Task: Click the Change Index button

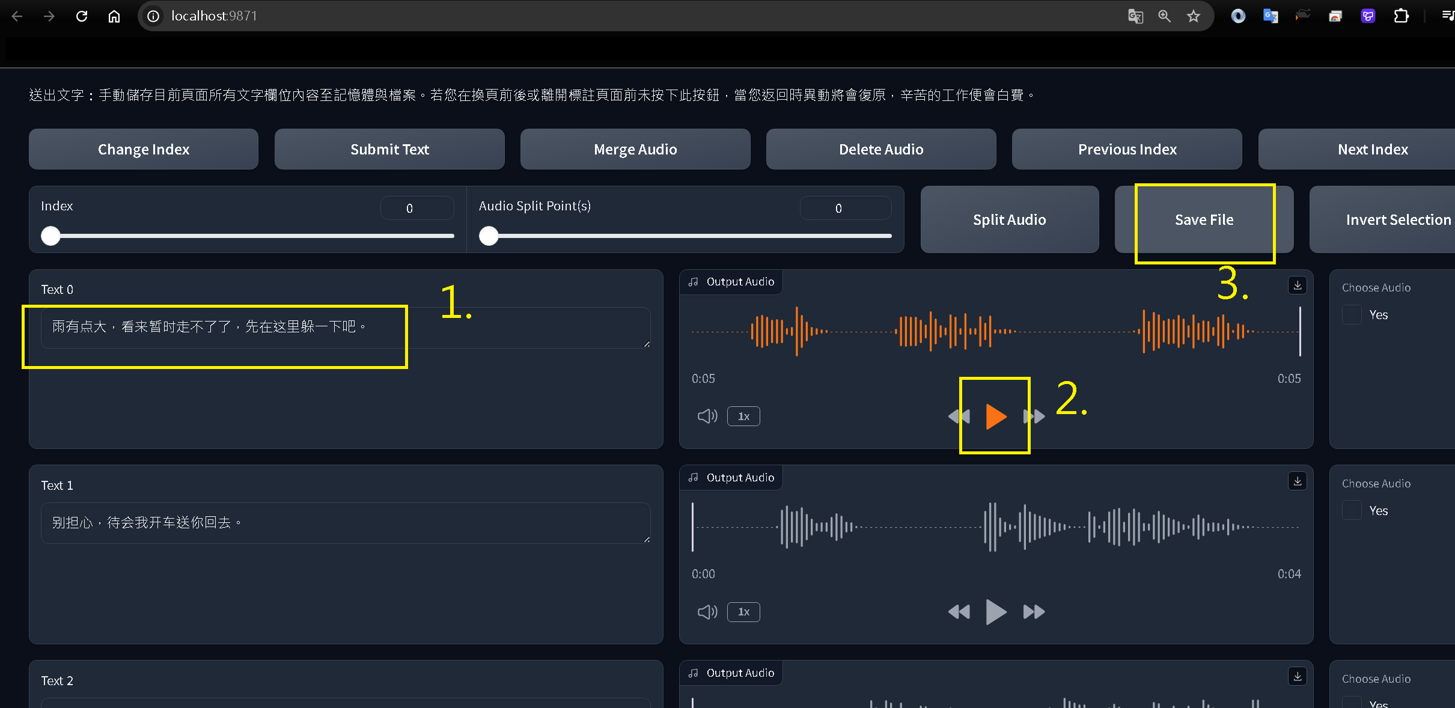Action: (144, 149)
